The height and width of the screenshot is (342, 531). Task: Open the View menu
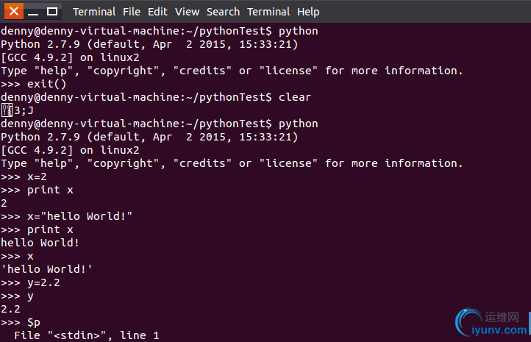pos(187,12)
